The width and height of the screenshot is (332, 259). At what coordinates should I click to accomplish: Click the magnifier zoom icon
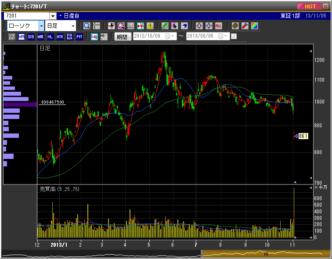pyautogui.click(x=87, y=26)
